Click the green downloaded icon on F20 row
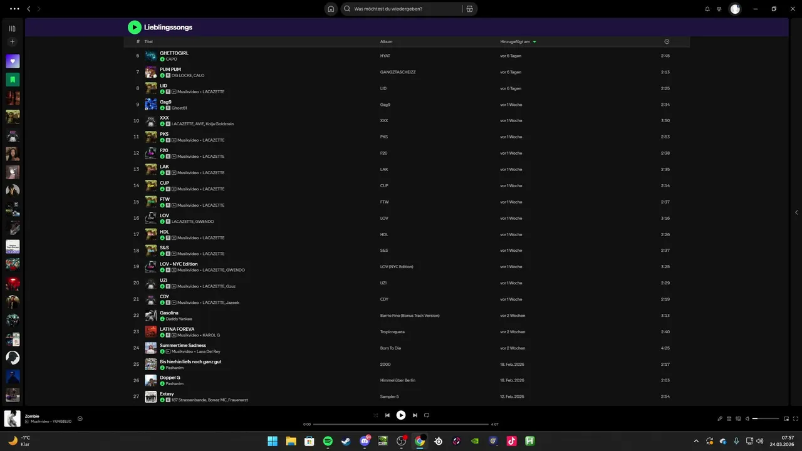The image size is (802, 451). point(162,157)
